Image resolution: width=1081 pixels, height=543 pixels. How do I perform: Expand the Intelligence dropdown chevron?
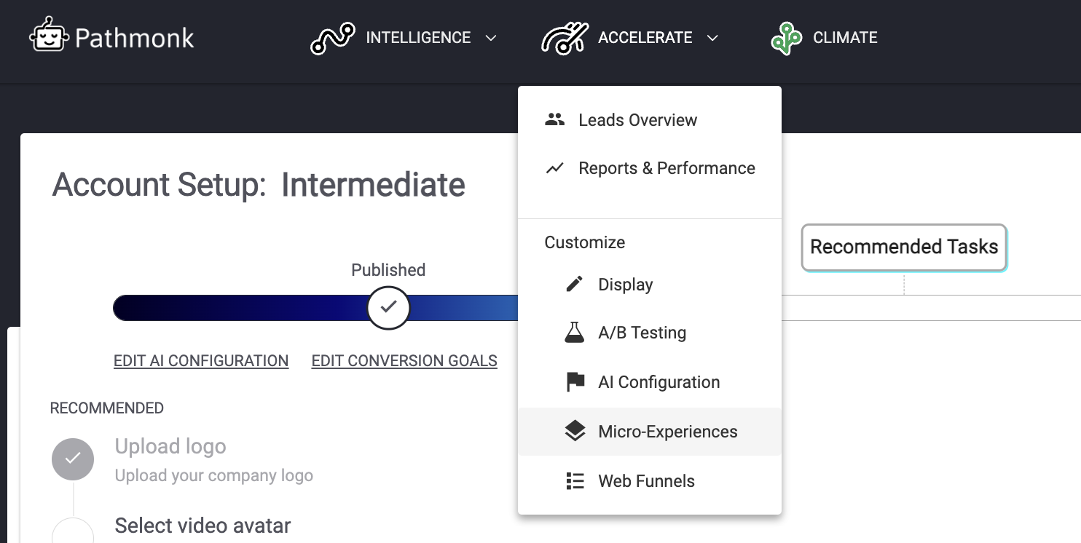pyautogui.click(x=491, y=38)
